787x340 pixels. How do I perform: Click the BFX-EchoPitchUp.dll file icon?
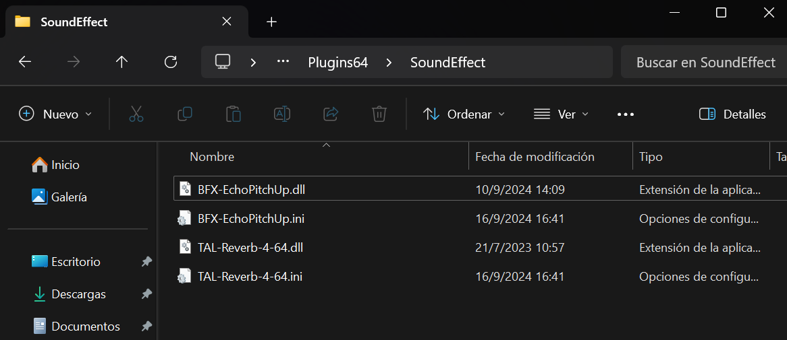pyautogui.click(x=185, y=189)
